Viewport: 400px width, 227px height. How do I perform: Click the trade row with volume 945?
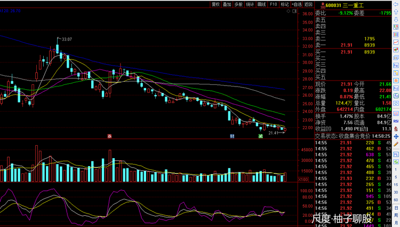[x=353, y=197]
